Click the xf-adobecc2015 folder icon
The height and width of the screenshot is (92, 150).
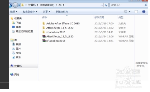coord(44,32)
